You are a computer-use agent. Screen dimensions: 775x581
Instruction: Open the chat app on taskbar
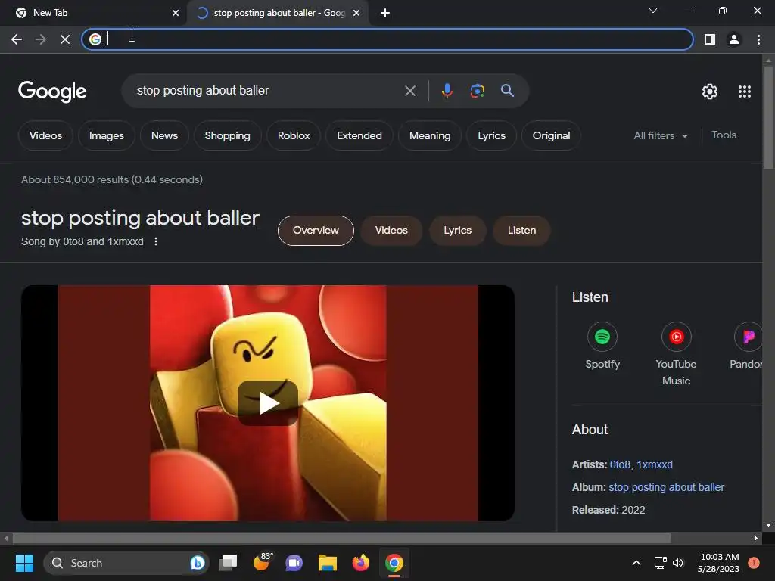294,563
